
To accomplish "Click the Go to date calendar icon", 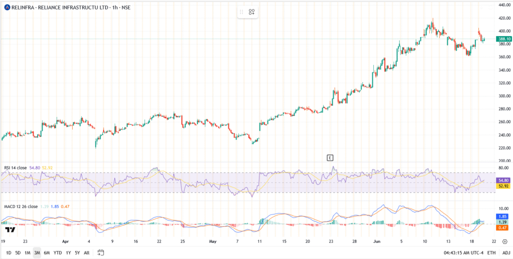I will (101, 252).
